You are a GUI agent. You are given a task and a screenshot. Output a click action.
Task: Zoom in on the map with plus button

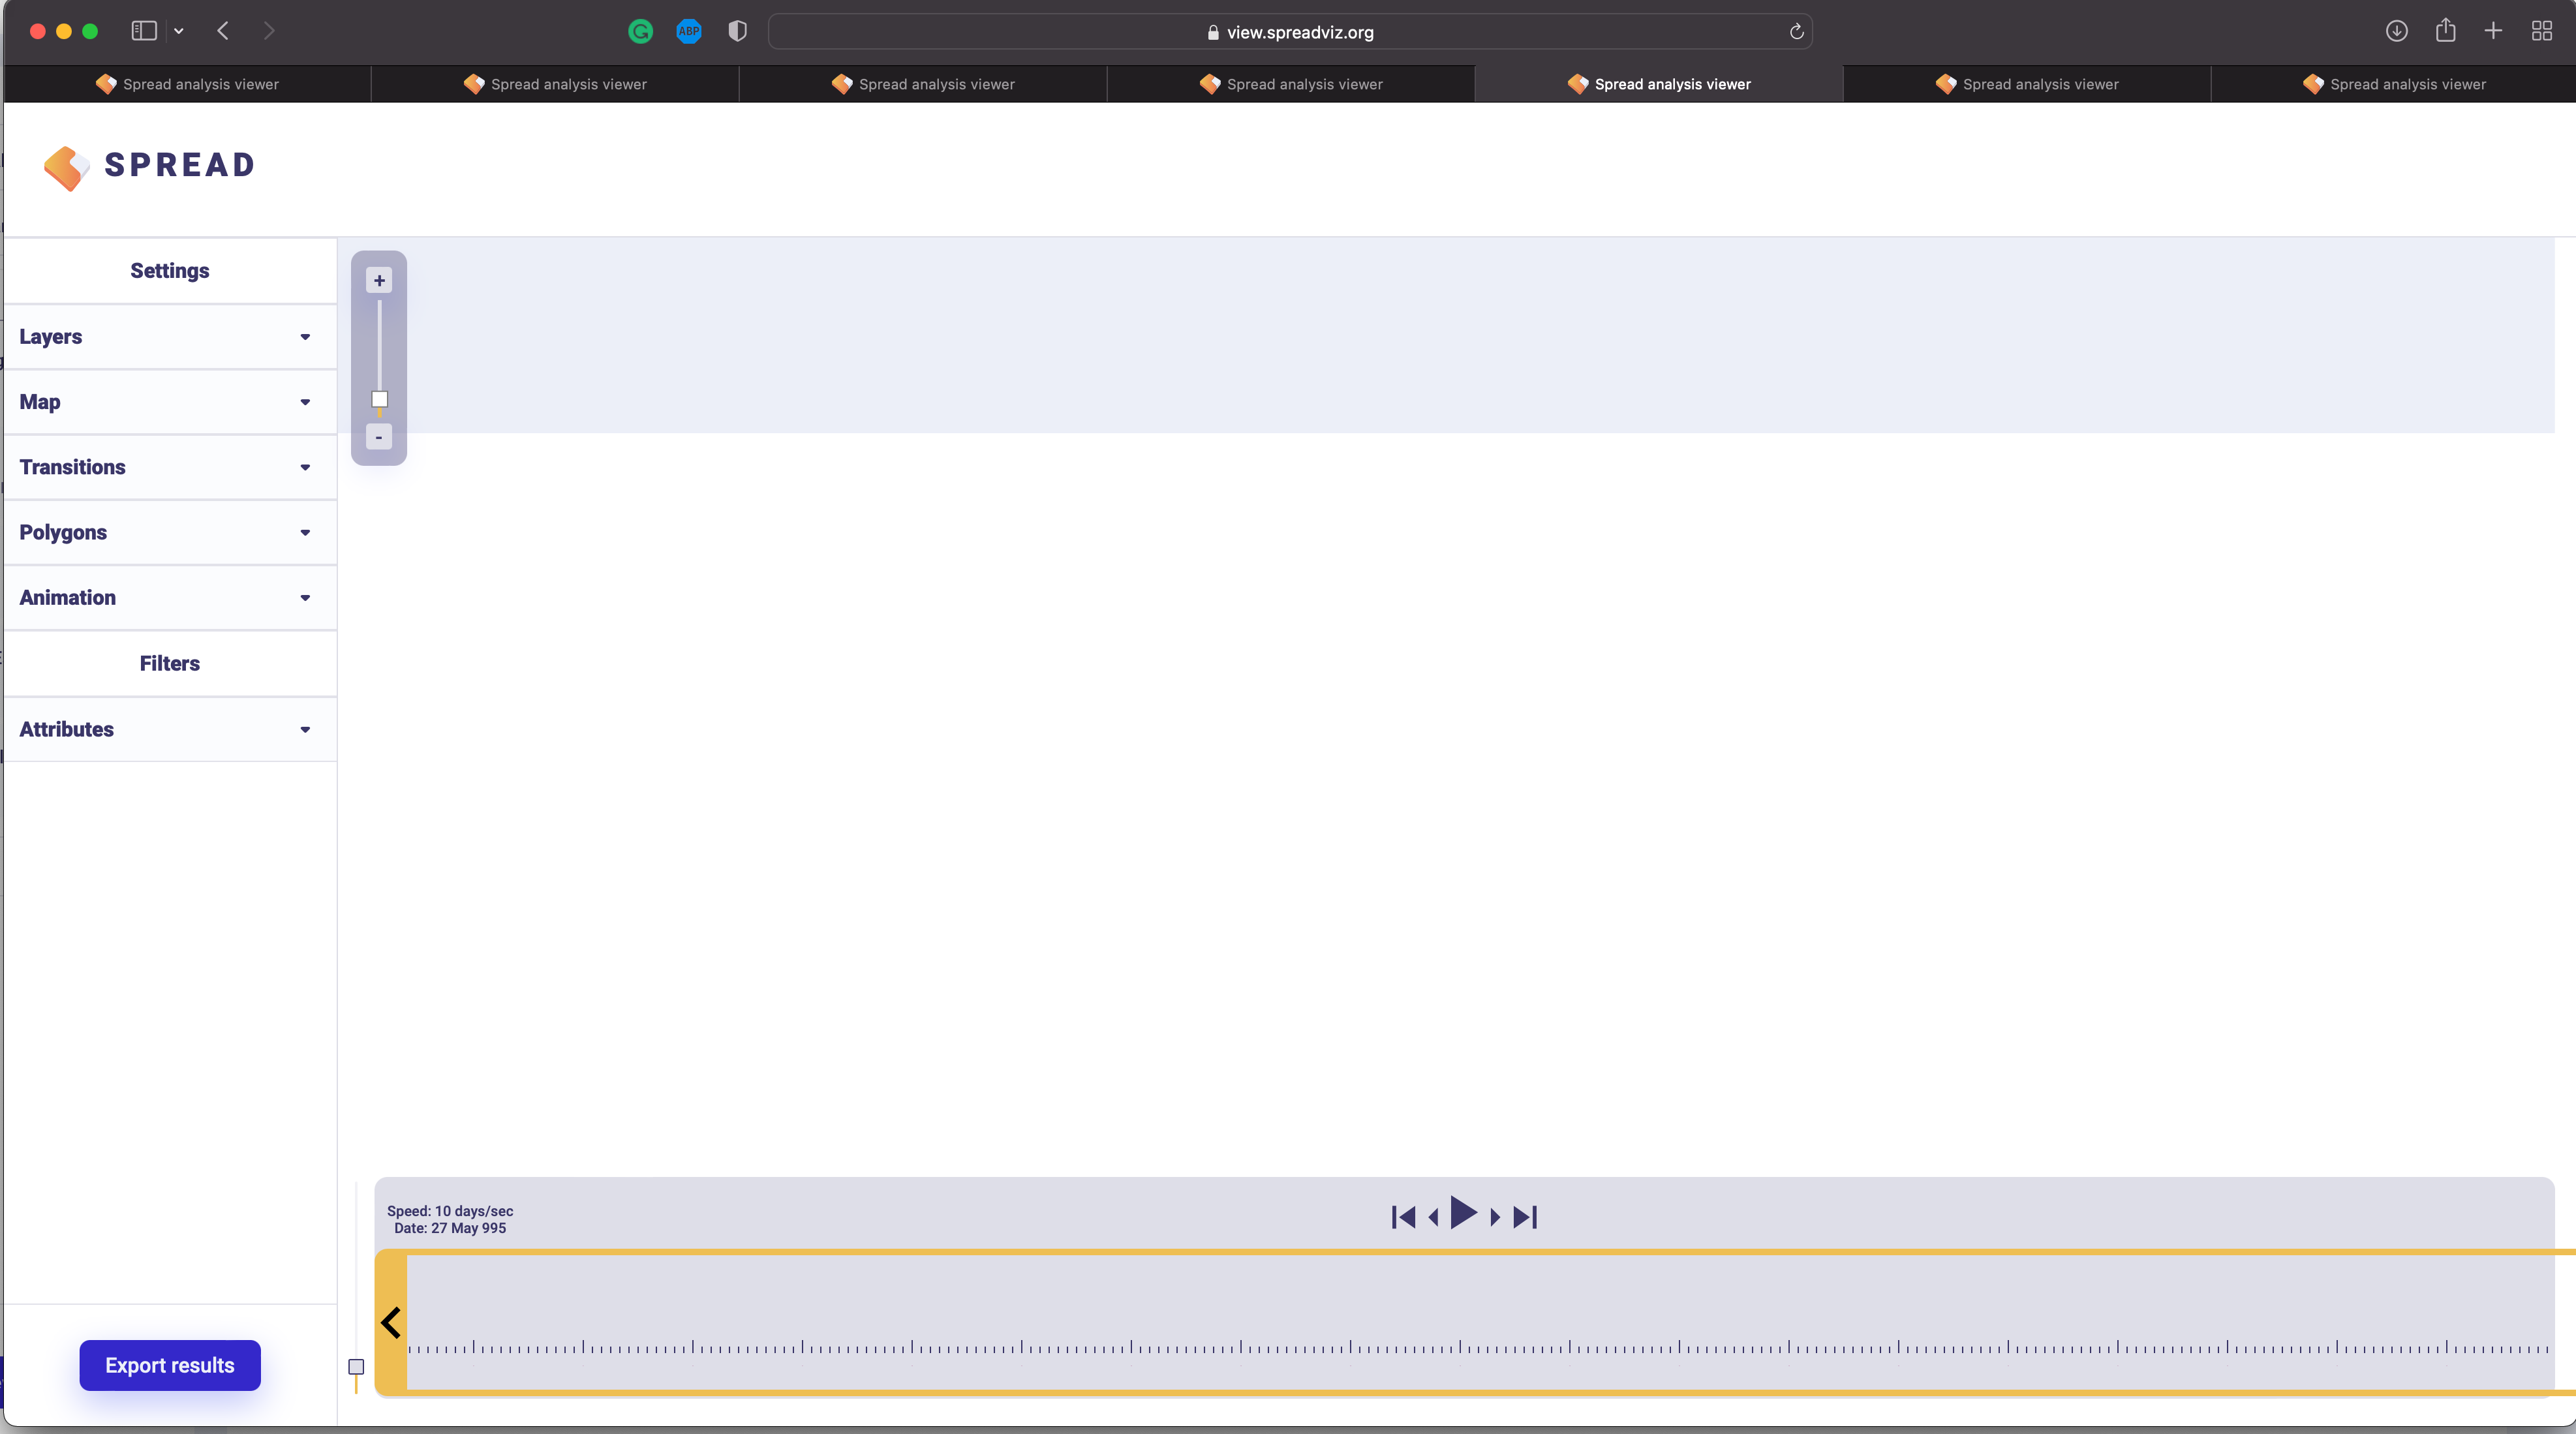379,280
